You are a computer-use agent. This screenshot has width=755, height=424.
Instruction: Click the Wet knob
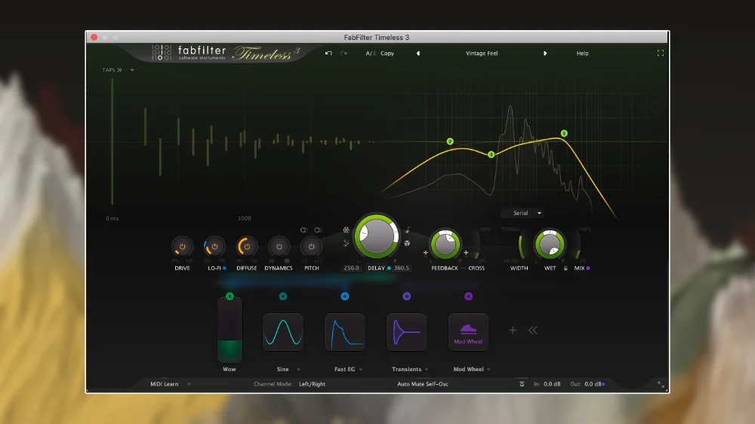pyautogui.click(x=550, y=244)
